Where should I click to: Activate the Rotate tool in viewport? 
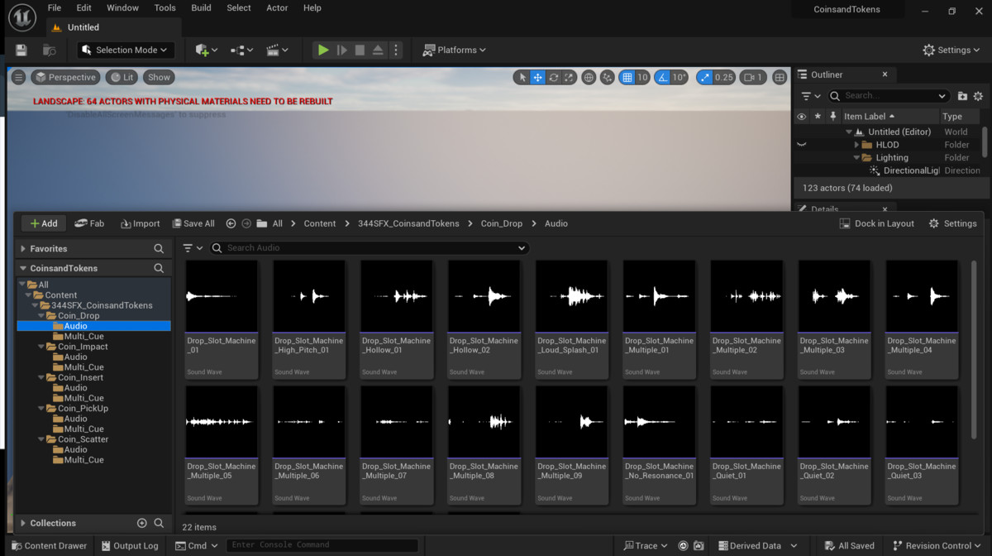554,77
